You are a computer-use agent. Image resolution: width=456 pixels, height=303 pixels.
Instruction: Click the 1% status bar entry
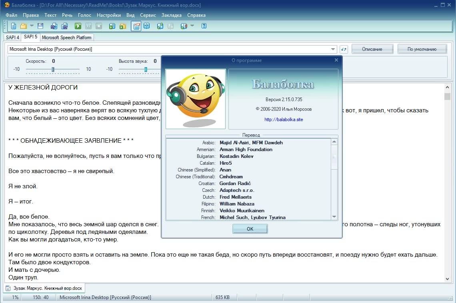tap(15, 297)
